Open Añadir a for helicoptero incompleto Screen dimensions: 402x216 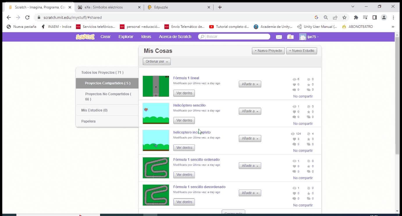(250, 138)
